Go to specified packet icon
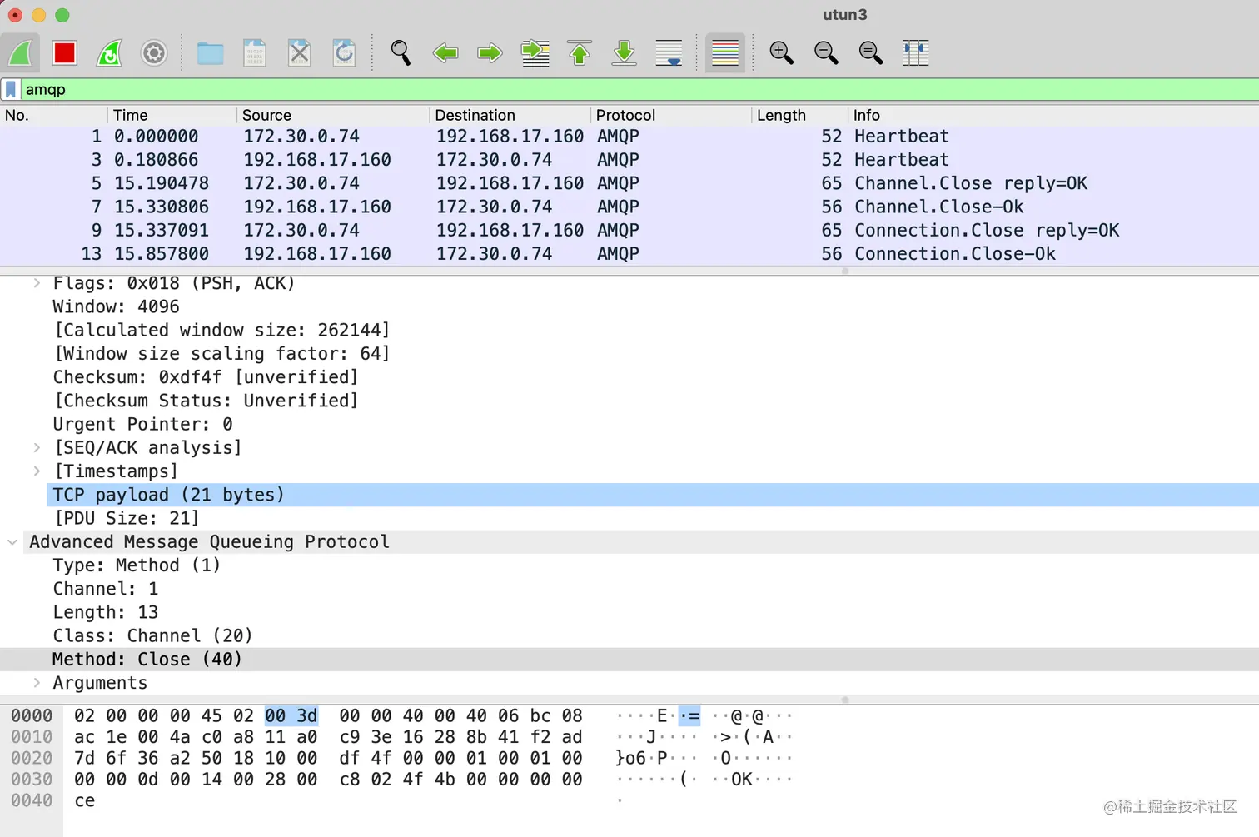 click(535, 53)
